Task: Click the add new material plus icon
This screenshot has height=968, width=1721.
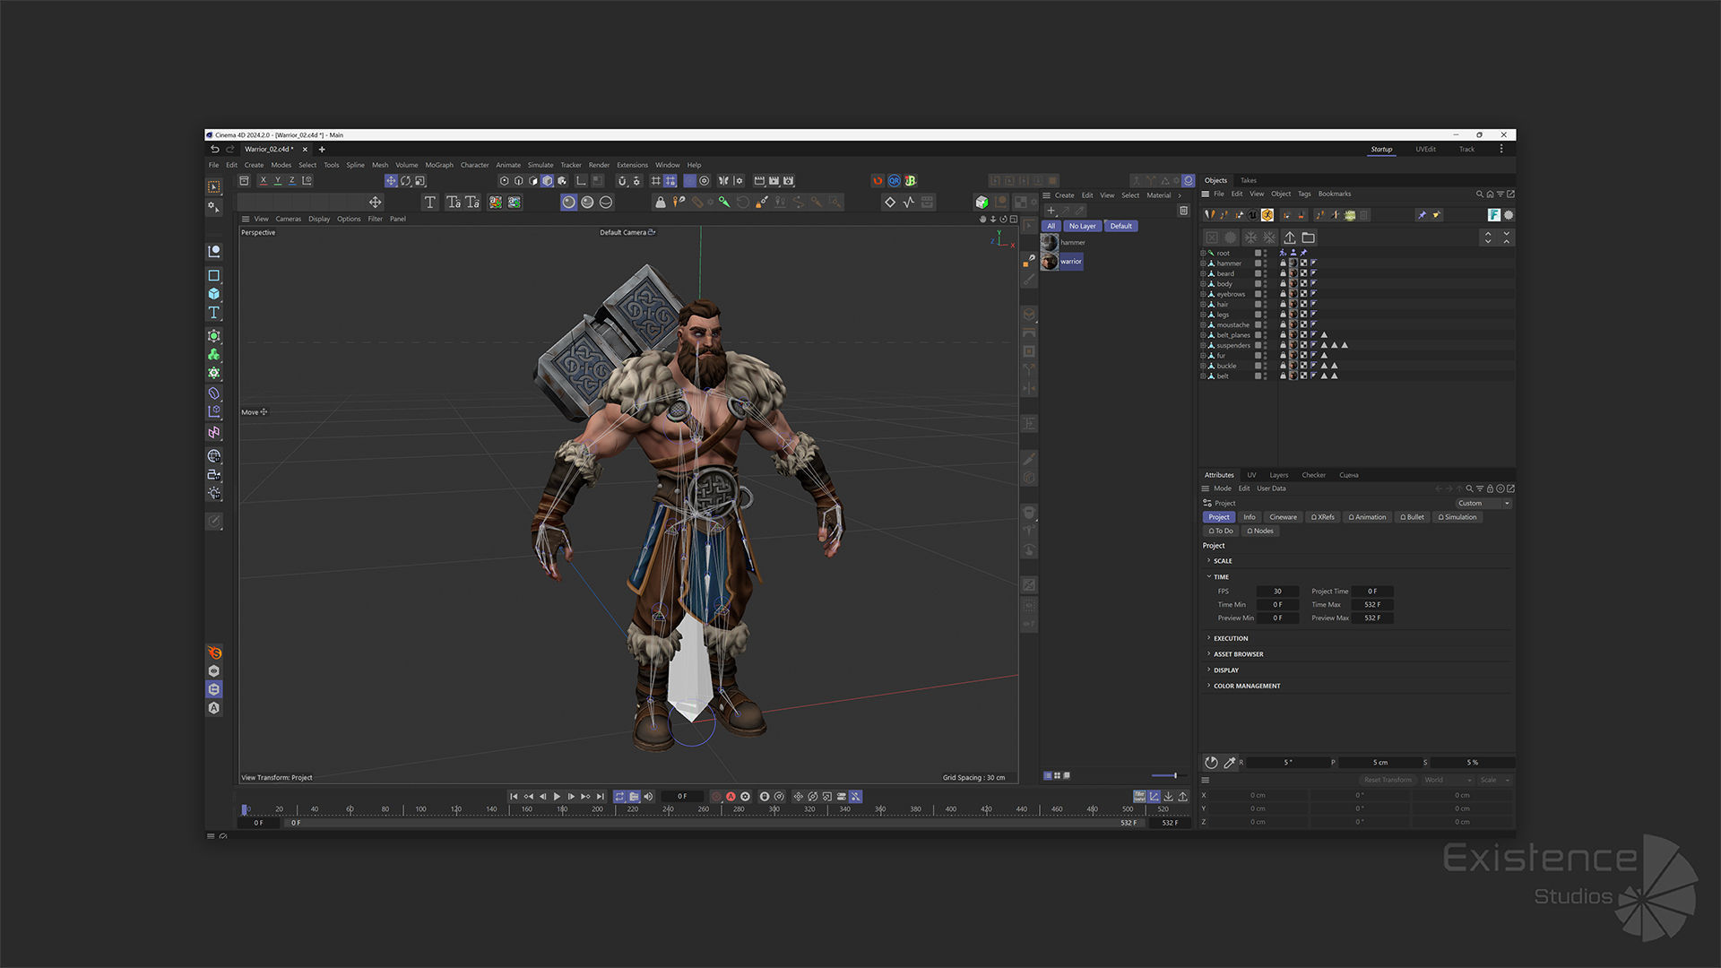Action: pos(1051,211)
